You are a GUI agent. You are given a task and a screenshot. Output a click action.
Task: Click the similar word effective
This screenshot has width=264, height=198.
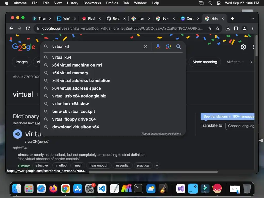pyautogui.click(x=42, y=166)
